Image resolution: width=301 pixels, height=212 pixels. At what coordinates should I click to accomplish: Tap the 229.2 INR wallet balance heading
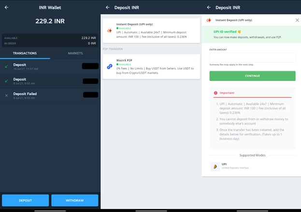point(50,21)
